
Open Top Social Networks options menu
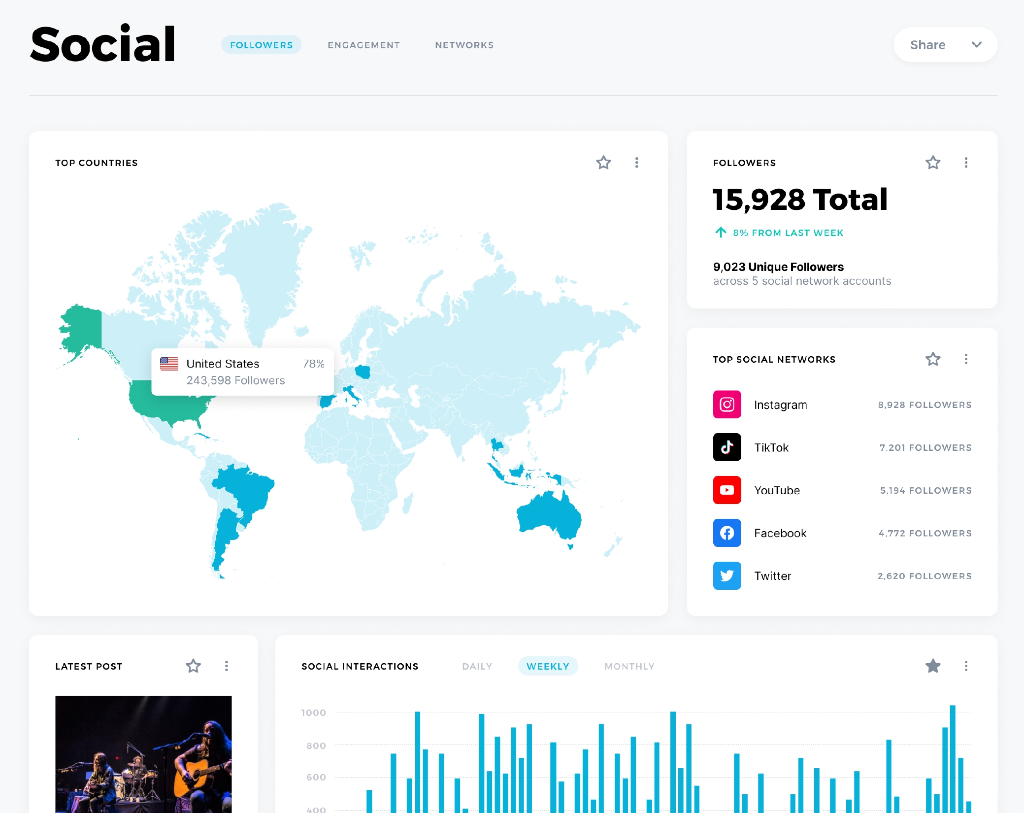[965, 359]
